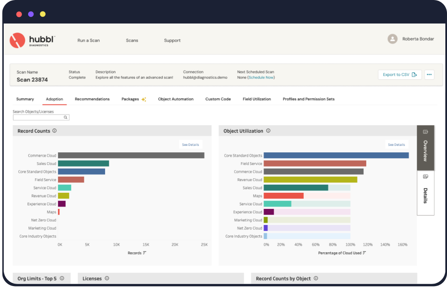
Task: Open Licenses info icon
Action: (107, 278)
